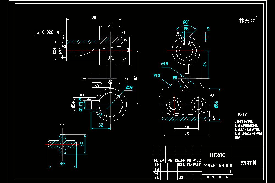
Task: Select the 12 dimension label
Action: [111, 58]
